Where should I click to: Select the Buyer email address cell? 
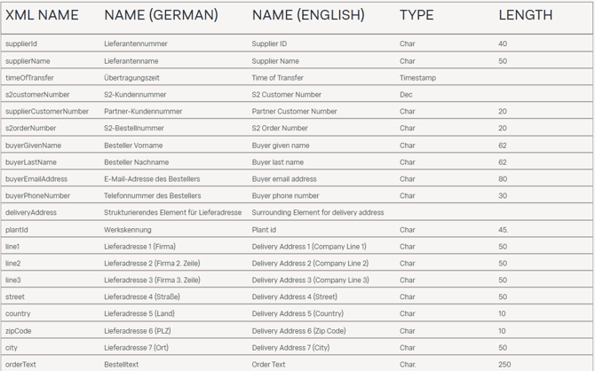[284, 179]
